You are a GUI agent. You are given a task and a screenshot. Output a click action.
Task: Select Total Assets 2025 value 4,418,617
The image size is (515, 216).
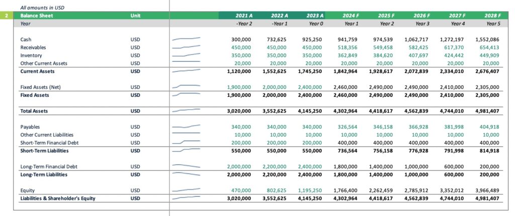(x=381, y=111)
